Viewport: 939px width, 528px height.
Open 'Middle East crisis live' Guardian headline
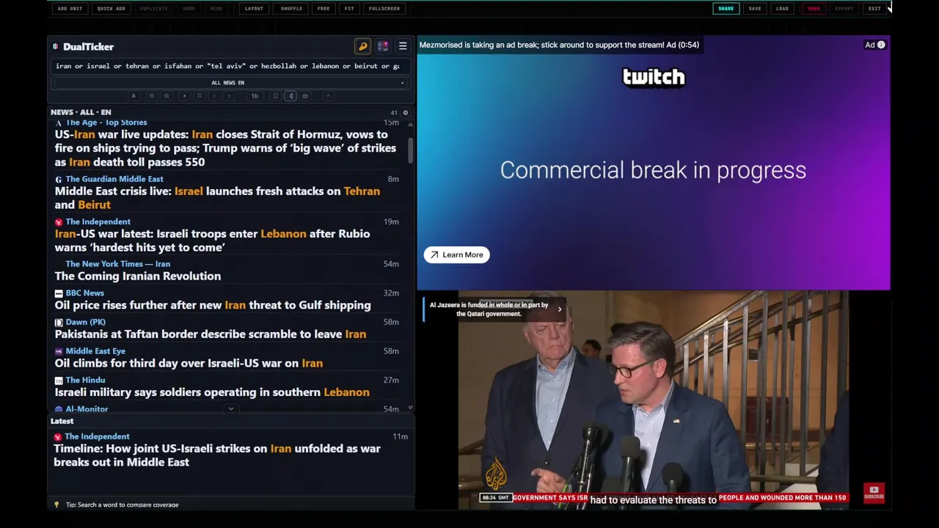[x=217, y=198]
